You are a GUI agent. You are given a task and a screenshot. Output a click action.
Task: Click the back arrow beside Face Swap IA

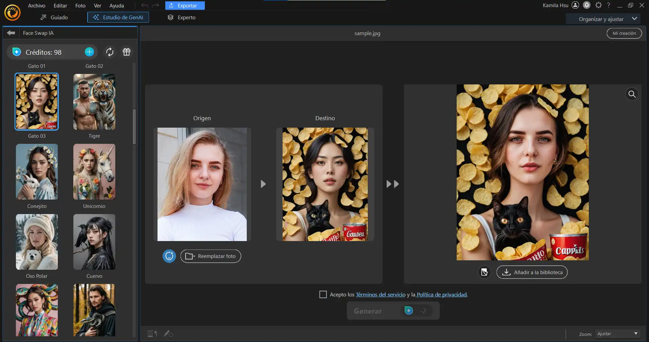click(11, 33)
